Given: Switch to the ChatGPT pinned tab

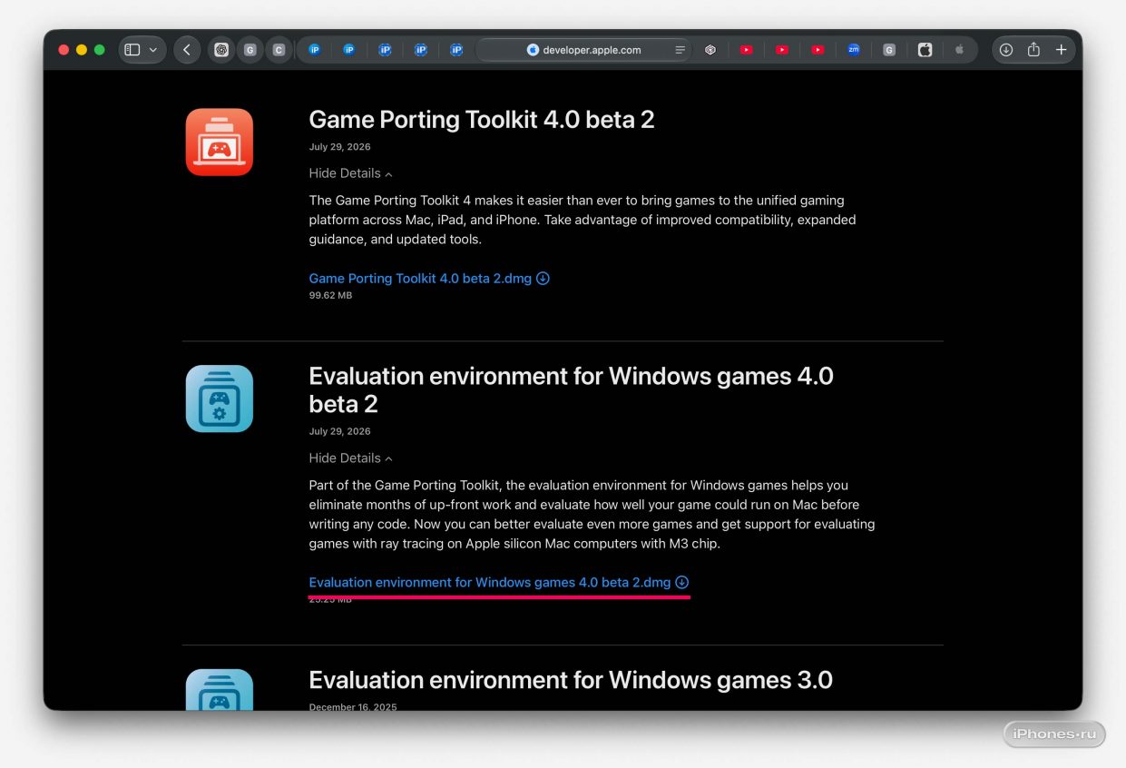Looking at the screenshot, I should pos(220,50).
